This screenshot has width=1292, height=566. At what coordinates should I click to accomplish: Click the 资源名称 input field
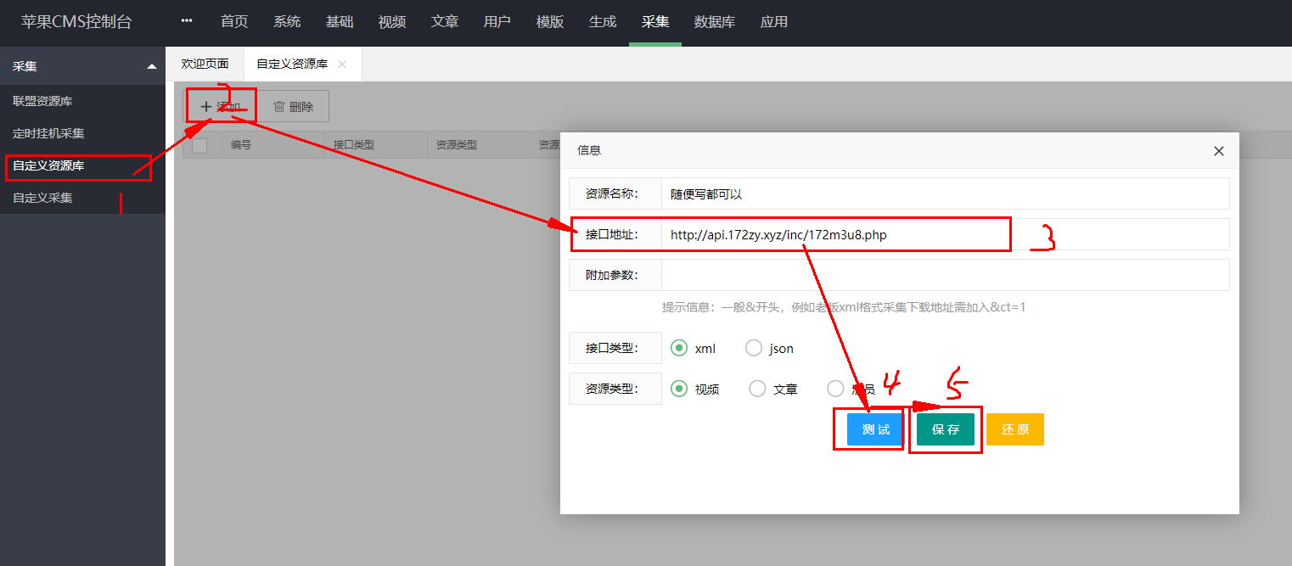(x=944, y=193)
